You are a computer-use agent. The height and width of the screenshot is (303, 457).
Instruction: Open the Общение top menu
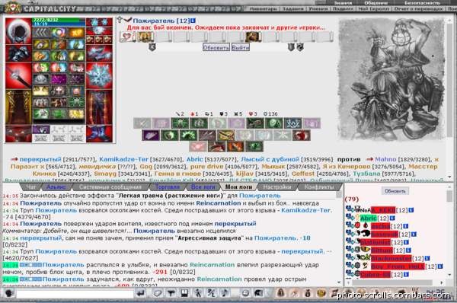click(376, 2)
